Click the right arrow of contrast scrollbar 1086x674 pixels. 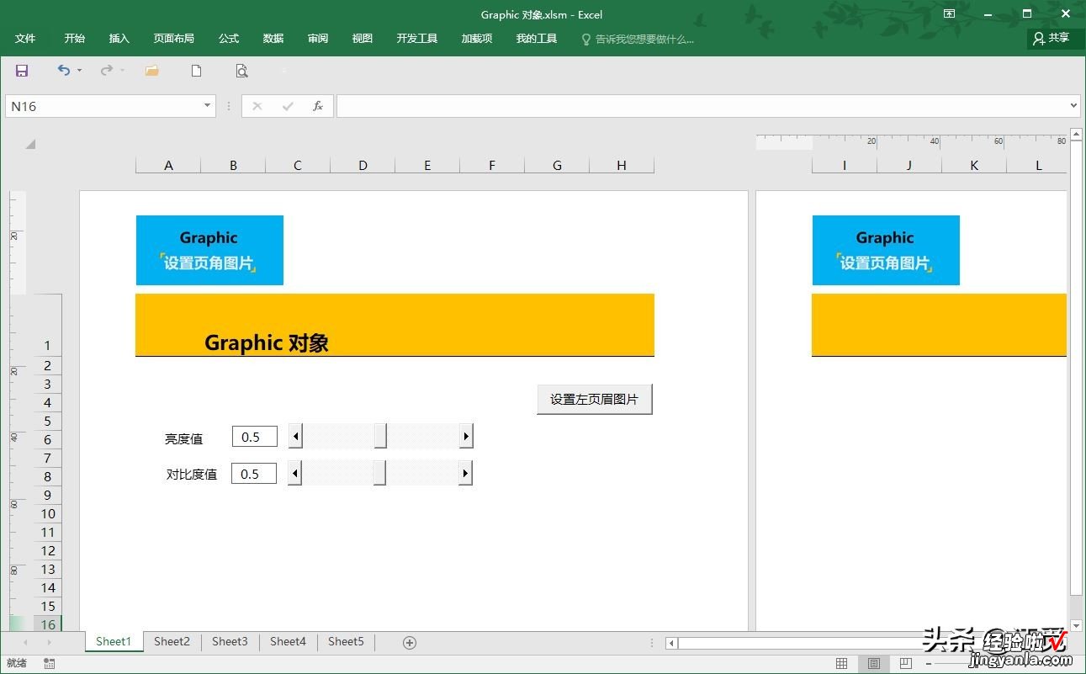pos(465,473)
